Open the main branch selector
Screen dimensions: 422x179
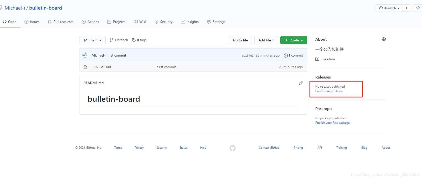(92, 40)
